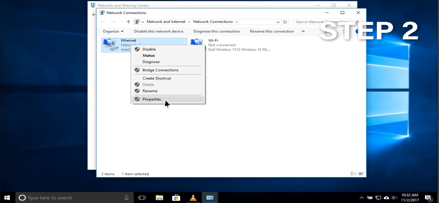Open Microsoft Store from the taskbar

176,198
